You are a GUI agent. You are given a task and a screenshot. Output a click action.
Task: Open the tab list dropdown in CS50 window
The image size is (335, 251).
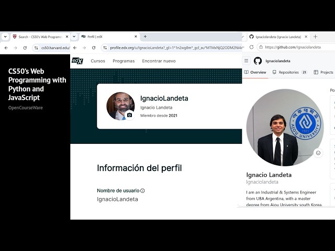pyautogui.click(x=5, y=37)
